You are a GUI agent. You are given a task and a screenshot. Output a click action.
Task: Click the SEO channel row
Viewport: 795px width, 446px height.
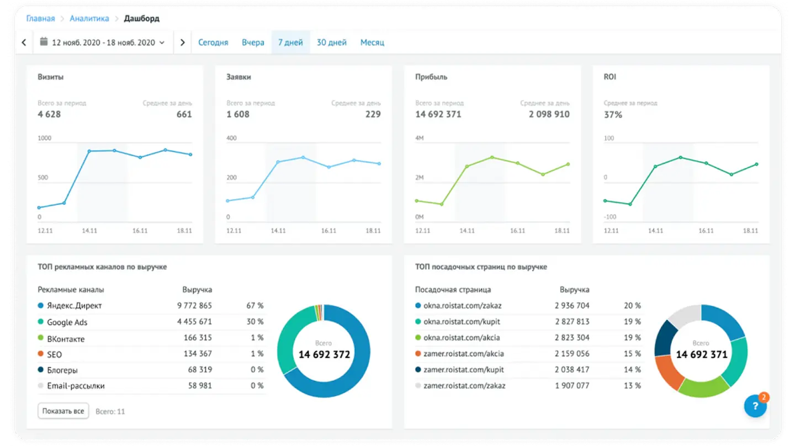152,354
